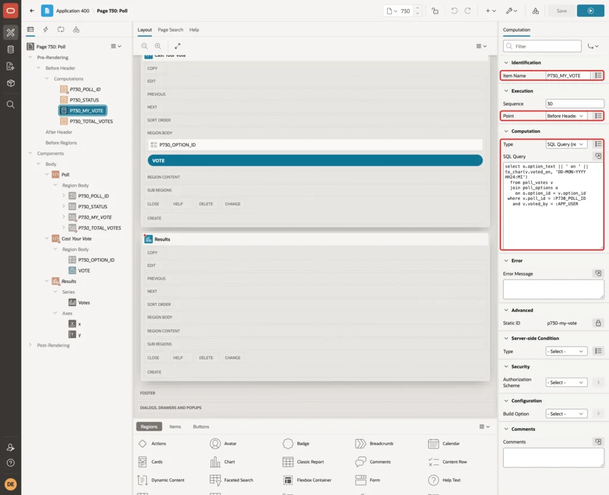Click the sidebar magnifier search icon
609x495 pixels.
pos(11,105)
